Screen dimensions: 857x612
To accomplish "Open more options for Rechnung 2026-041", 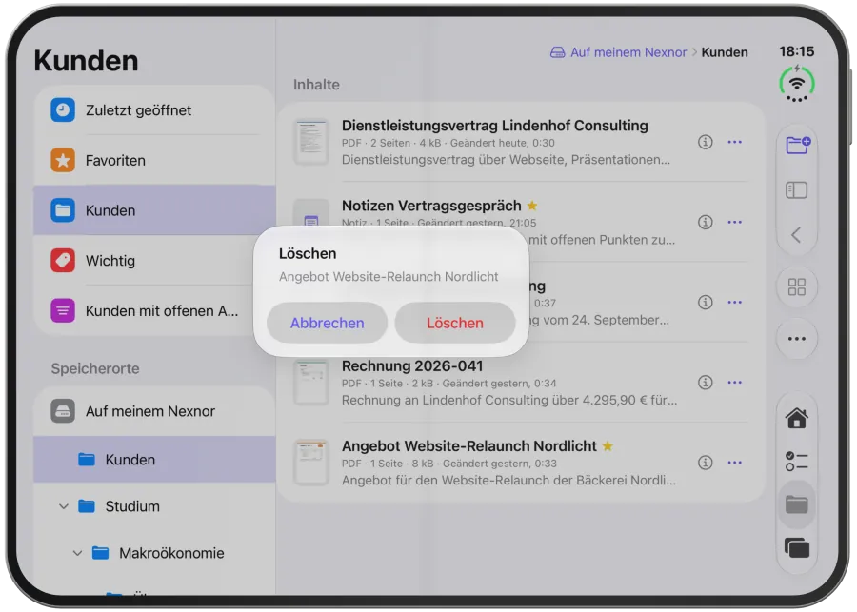I will click(734, 383).
